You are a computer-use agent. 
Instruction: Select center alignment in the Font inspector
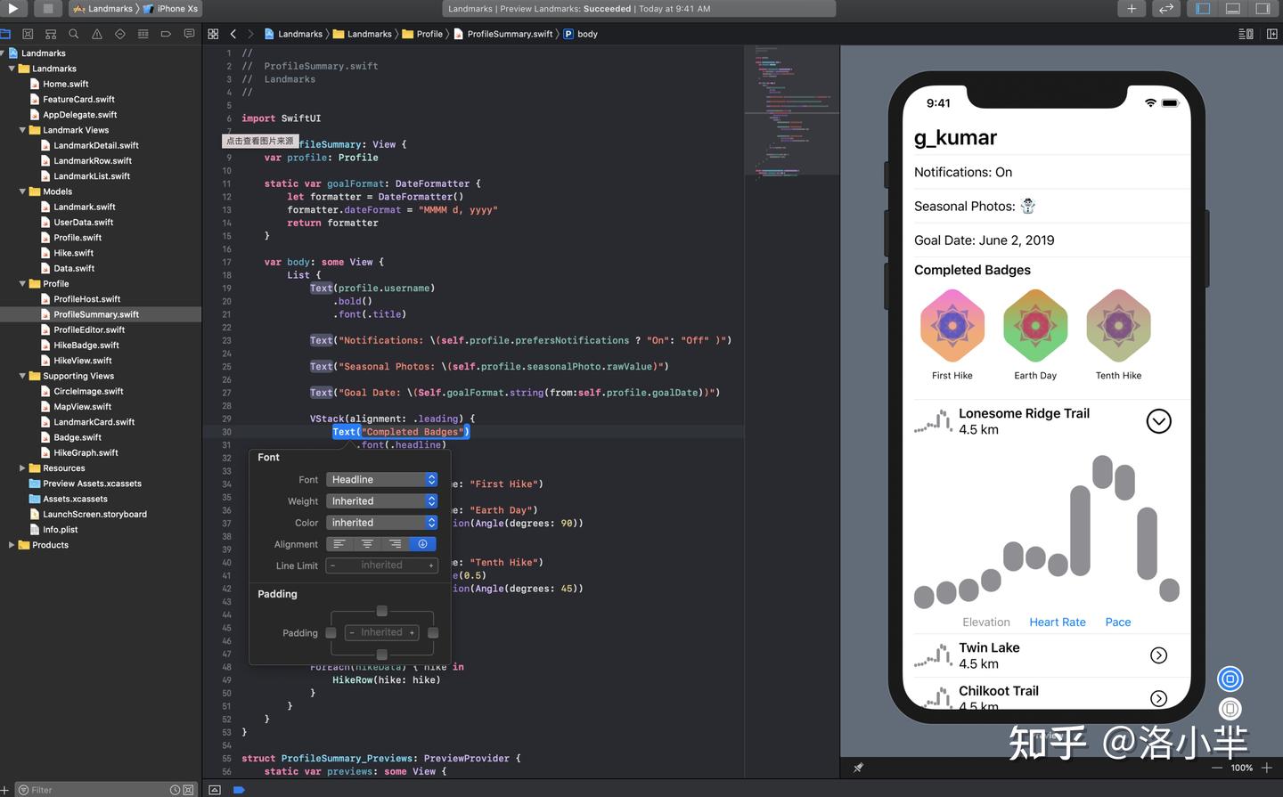click(x=367, y=543)
